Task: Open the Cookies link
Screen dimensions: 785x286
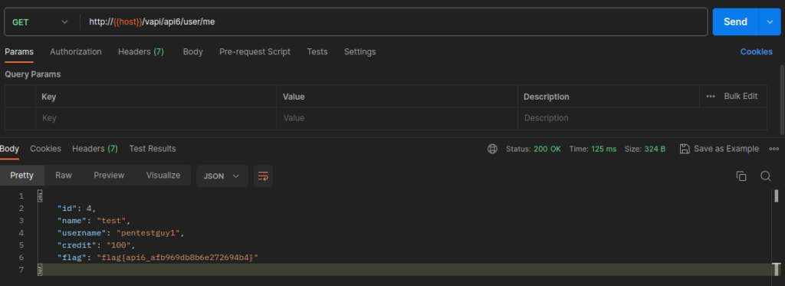Action: click(757, 51)
